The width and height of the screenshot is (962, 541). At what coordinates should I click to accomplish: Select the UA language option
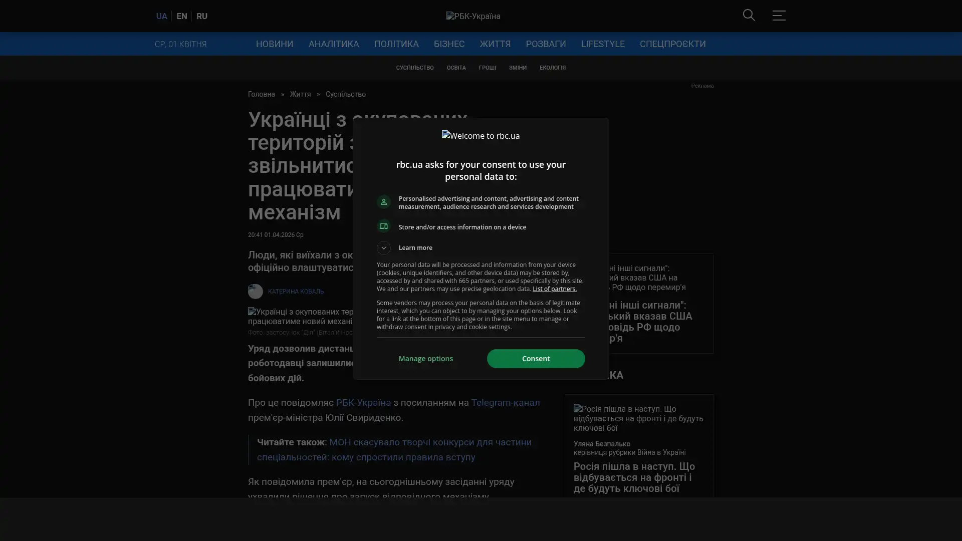pos(161,16)
